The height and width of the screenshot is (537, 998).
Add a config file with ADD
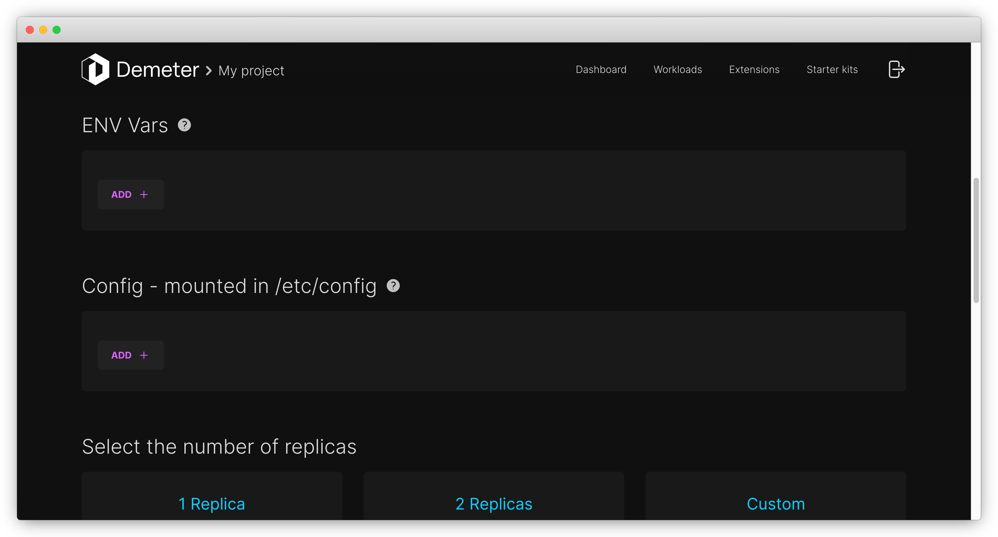point(131,355)
